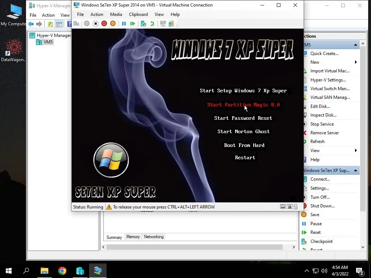371x278 pixels.
Task: Click Stop Service action
Action: pos(322,124)
